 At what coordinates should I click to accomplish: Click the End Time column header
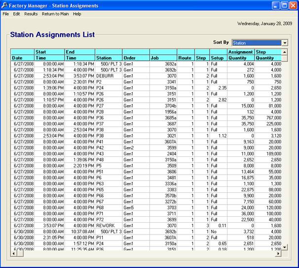(x=80, y=55)
